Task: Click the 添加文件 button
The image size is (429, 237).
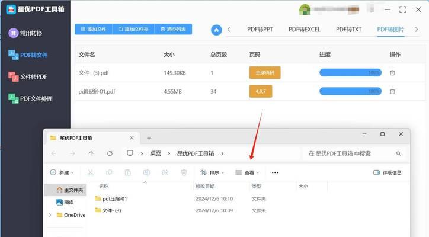Action: (x=94, y=29)
